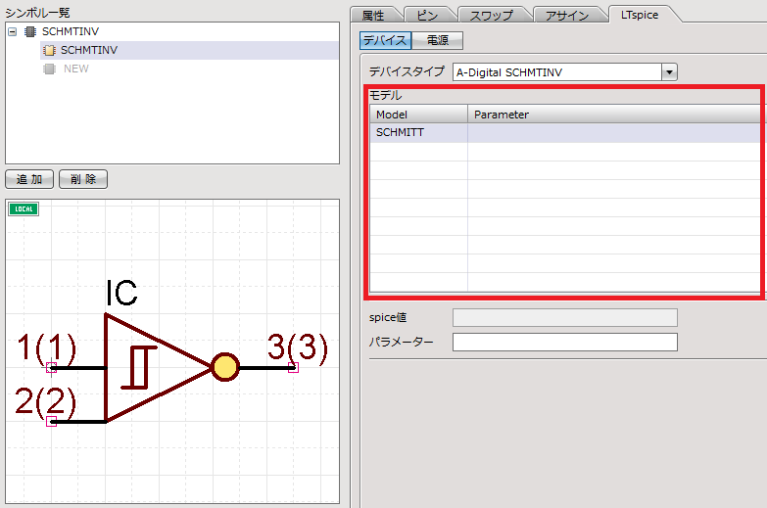Click the pin 3(3) connection point
The image size is (767, 508).
[x=294, y=368]
